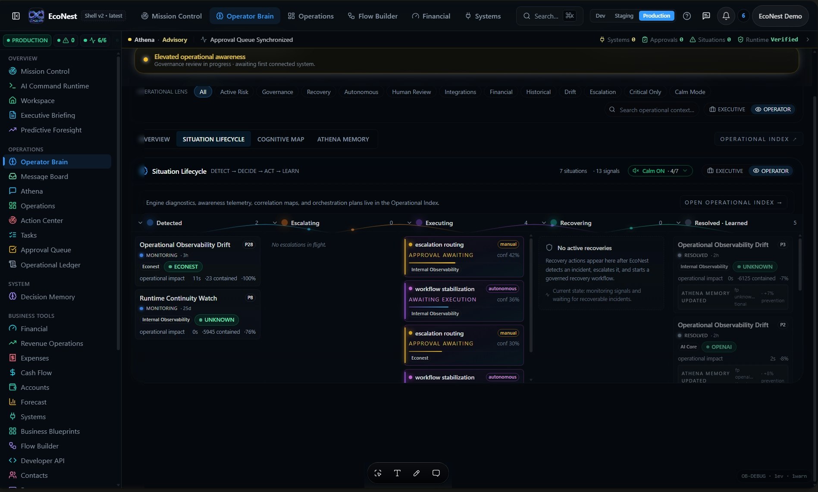The height and width of the screenshot is (492, 818).
Task: Open Message Board in sidebar
Action: 44,176
